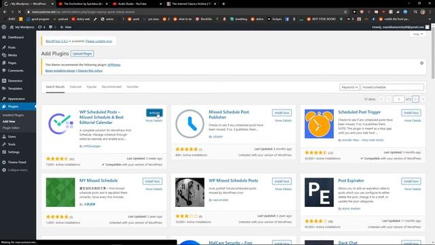Open WP Scheduled Posts plugin icon thumbnail

tap(60, 124)
